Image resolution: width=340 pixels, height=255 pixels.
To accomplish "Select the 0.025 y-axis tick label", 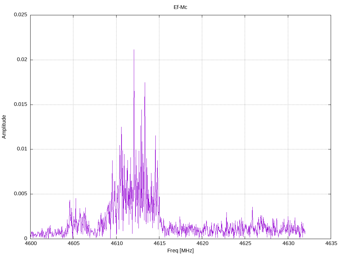I will [20, 15].
